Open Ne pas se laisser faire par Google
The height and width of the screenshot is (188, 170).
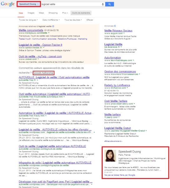119,175
